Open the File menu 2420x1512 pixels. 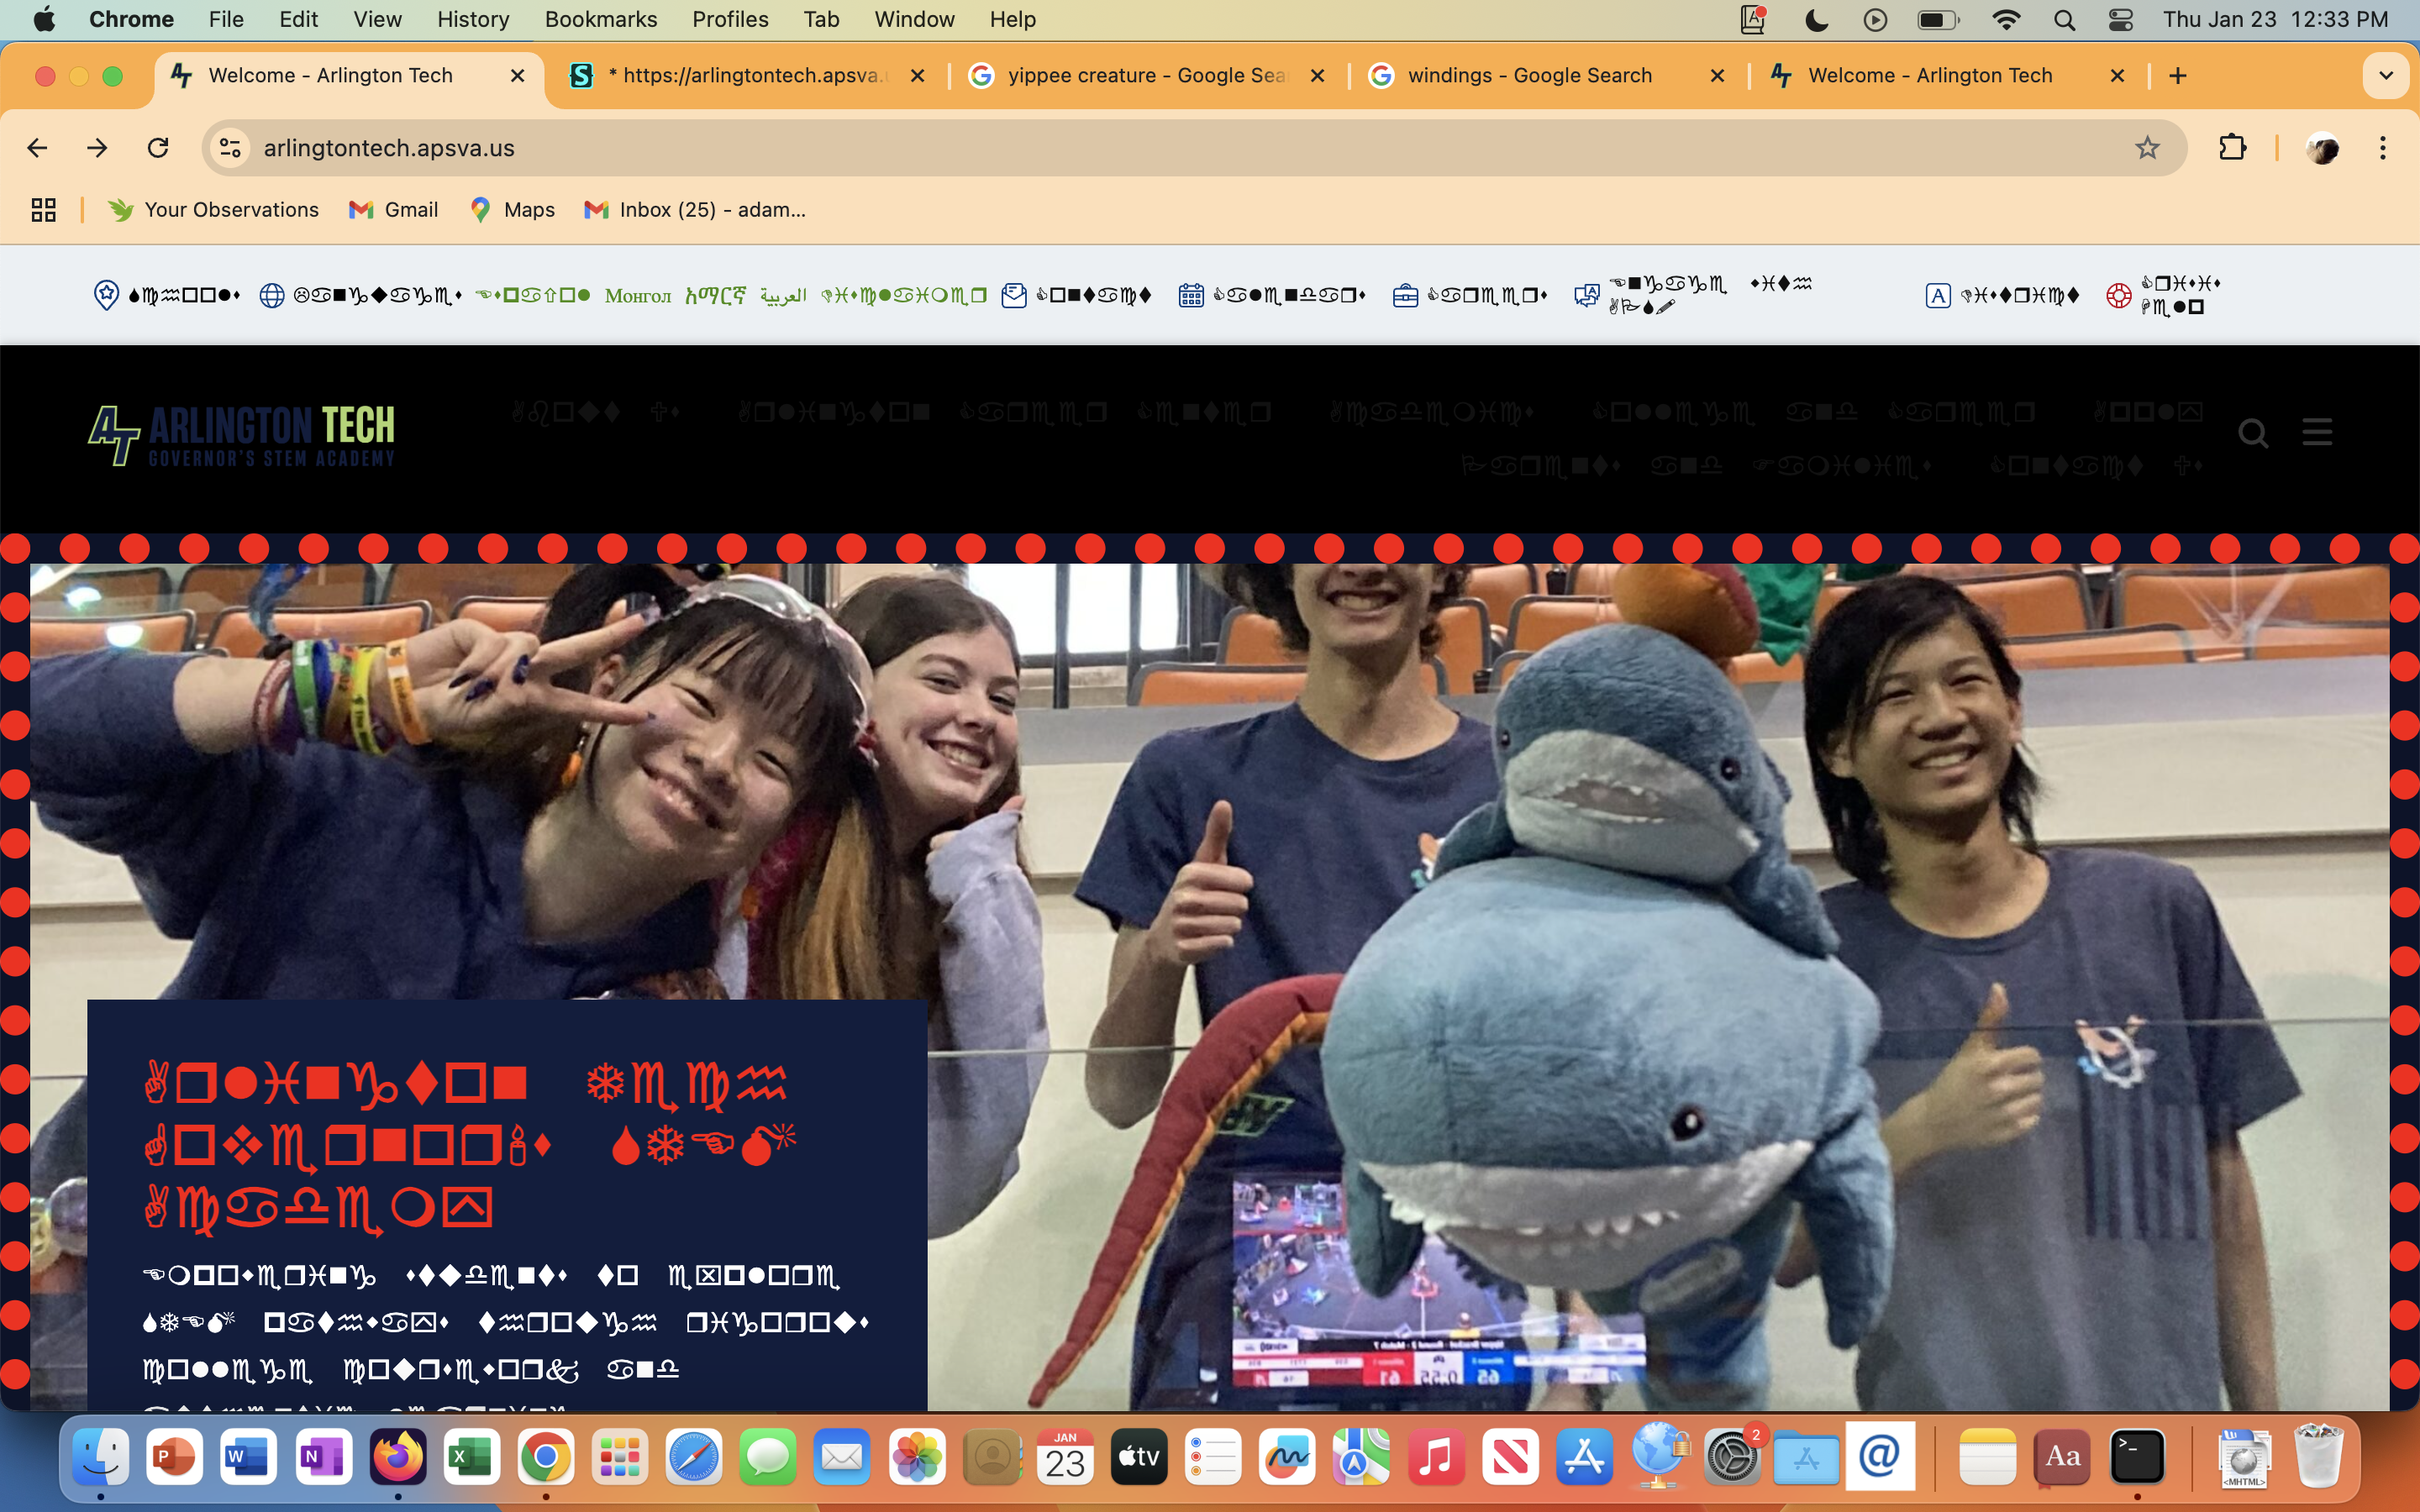click(226, 20)
